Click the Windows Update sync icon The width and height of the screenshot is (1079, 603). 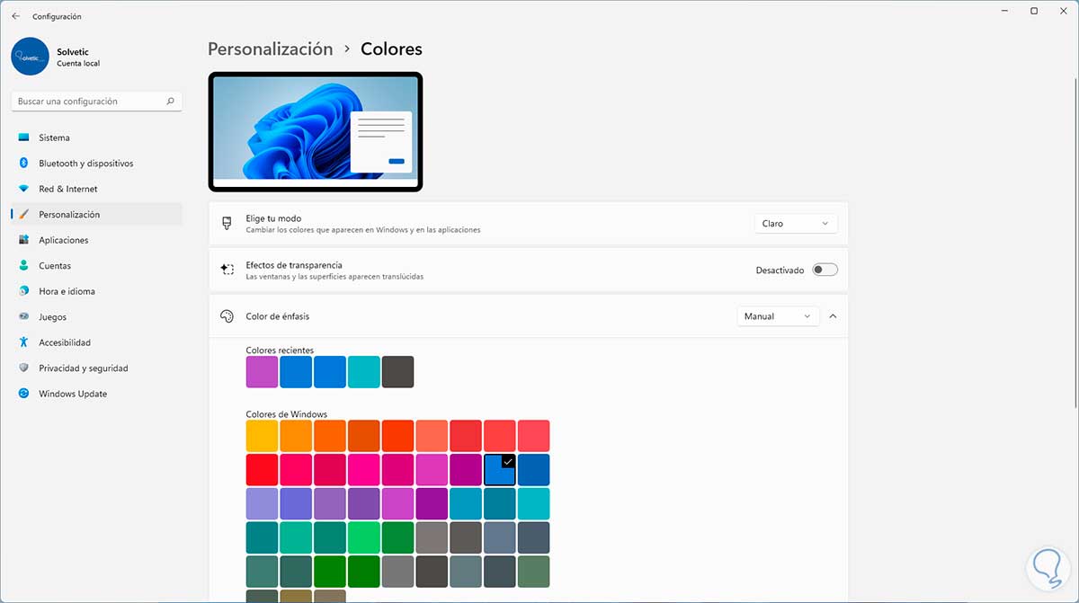click(23, 394)
